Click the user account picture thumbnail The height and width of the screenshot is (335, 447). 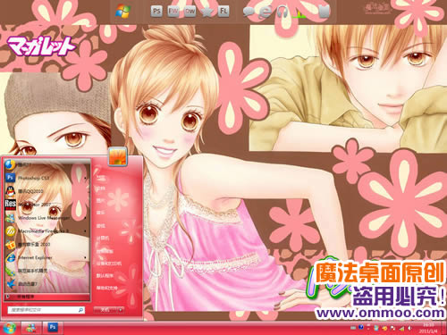pyautogui.click(x=117, y=156)
